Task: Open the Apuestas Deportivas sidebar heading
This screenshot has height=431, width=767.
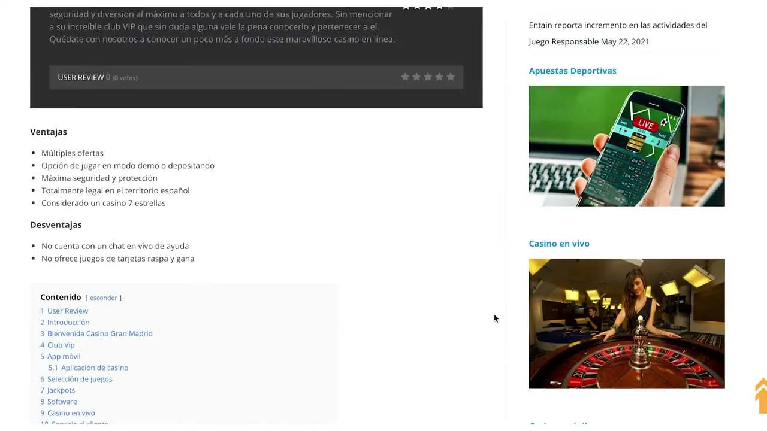Action: point(572,71)
